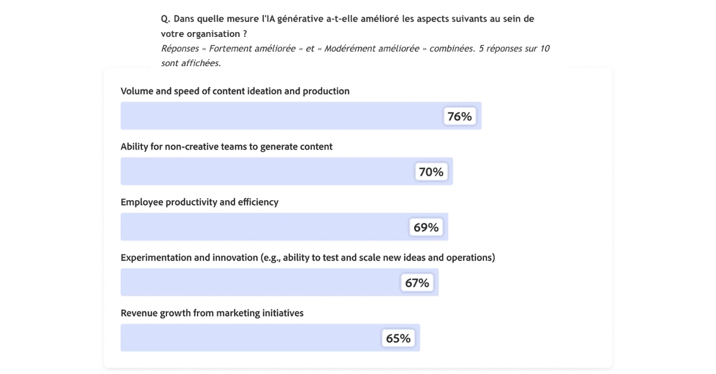Viewport: 716px width, 374px height.
Task: Click the longest bar under Volume and speed
Action: [280, 116]
